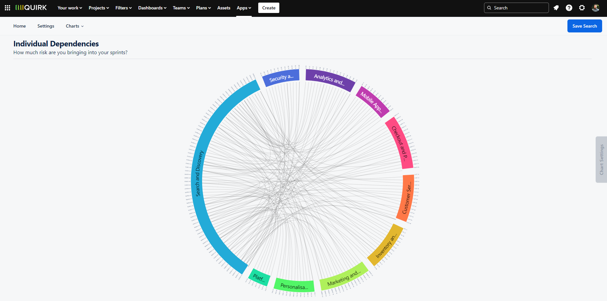The width and height of the screenshot is (607, 301).
Task: Click the Platf... teal segment
Action: click(x=259, y=278)
